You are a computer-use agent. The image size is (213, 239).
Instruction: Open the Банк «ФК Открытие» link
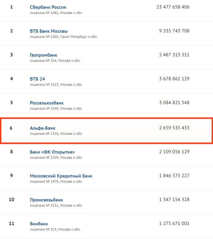(52, 152)
